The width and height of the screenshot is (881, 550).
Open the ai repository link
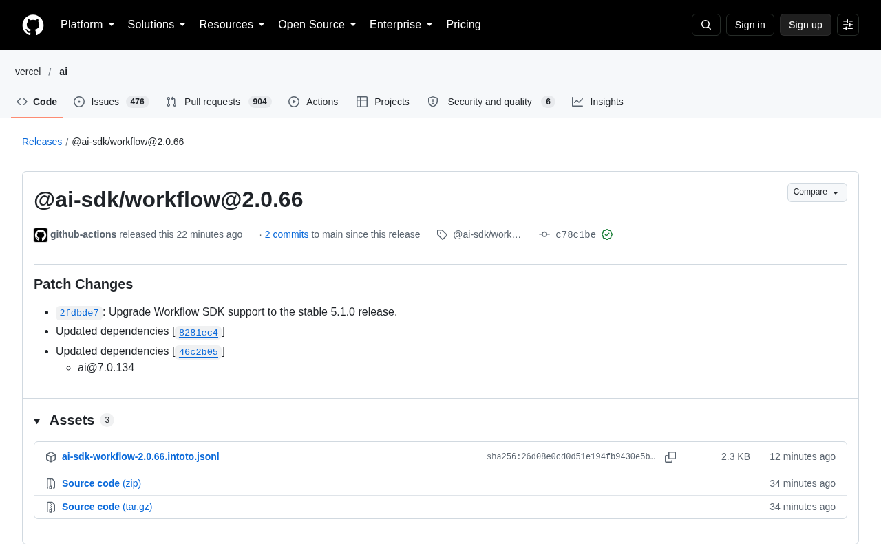[x=63, y=71]
